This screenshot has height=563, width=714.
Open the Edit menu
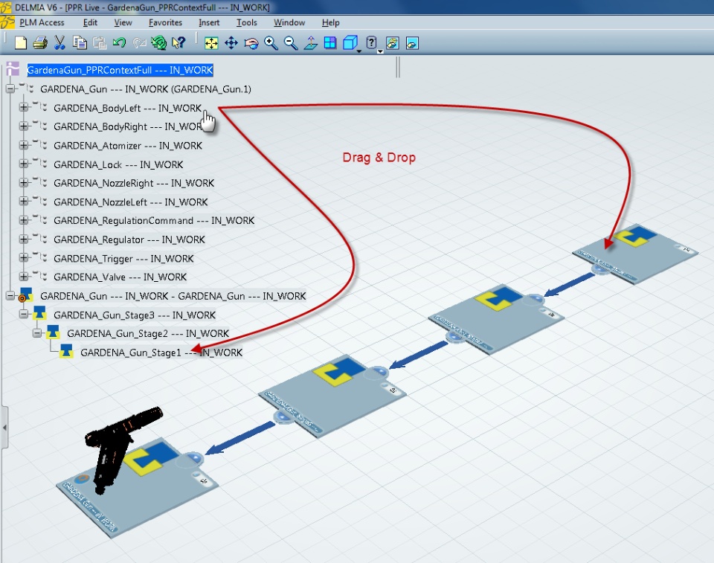click(90, 22)
